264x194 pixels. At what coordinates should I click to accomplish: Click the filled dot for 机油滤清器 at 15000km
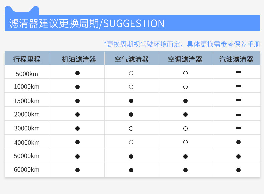[77, 101]
